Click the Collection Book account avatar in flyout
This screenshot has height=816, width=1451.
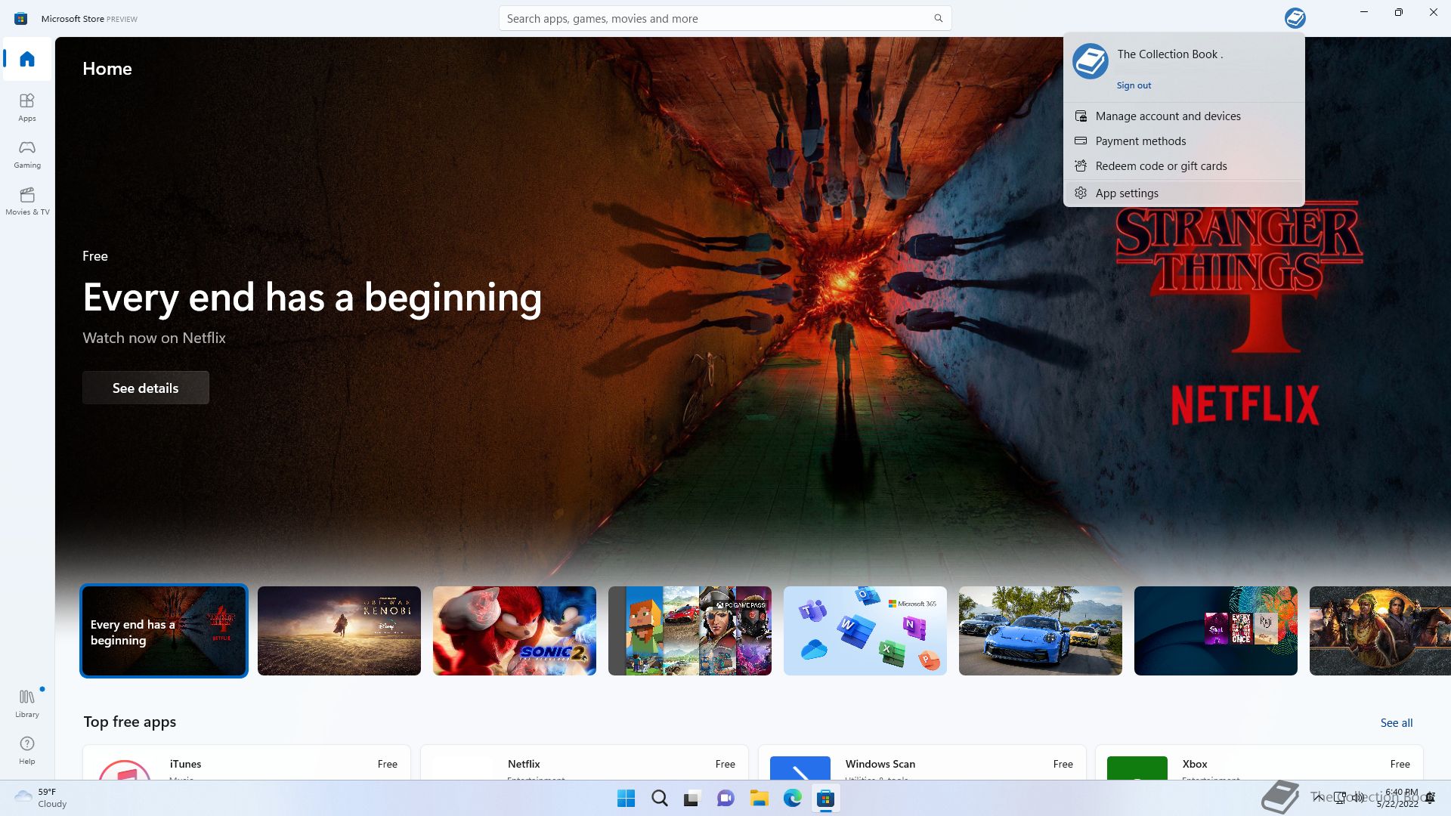tap(1091, 61)
